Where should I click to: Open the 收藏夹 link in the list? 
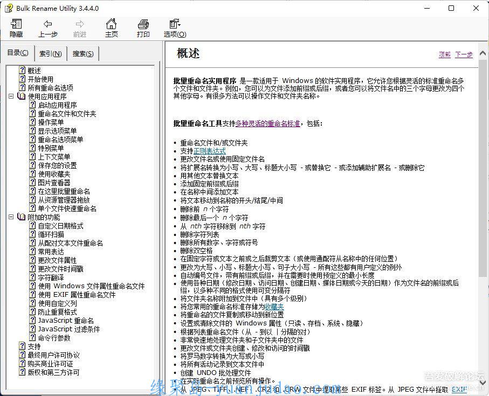(274, 307)
